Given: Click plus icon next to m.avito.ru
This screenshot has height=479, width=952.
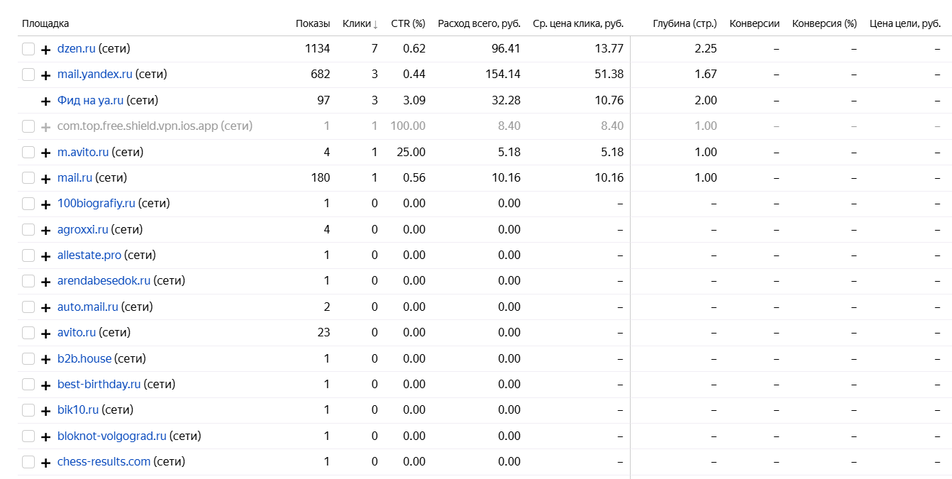Looking at the screenshot, I should tap(46, 153).
